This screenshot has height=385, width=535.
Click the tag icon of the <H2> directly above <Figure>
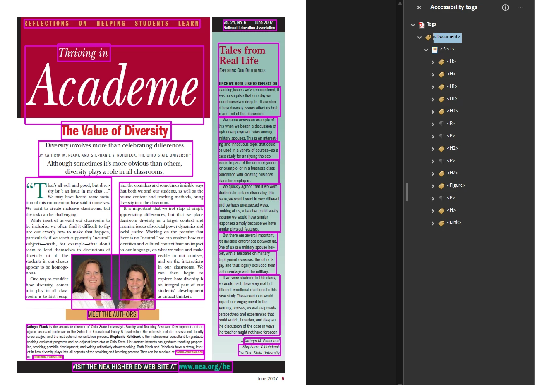[x=441, y=173]
